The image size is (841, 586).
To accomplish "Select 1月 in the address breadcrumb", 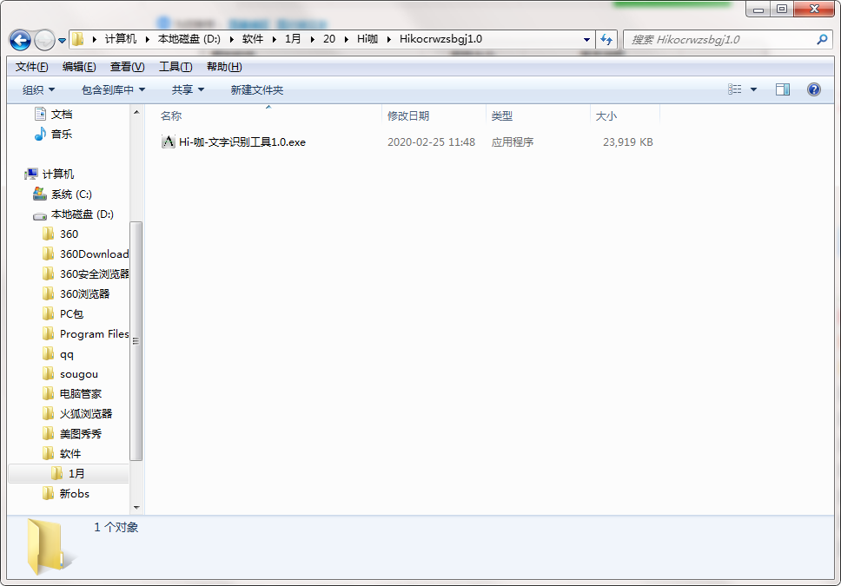I will click(x=293, y=39).
